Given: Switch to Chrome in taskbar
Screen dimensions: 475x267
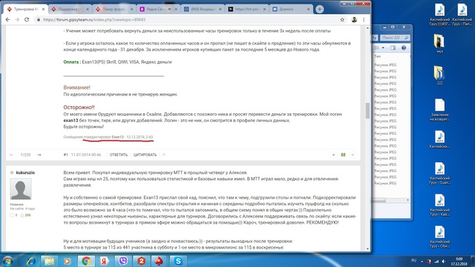Looking at the screenshot, I should point(86,261).
